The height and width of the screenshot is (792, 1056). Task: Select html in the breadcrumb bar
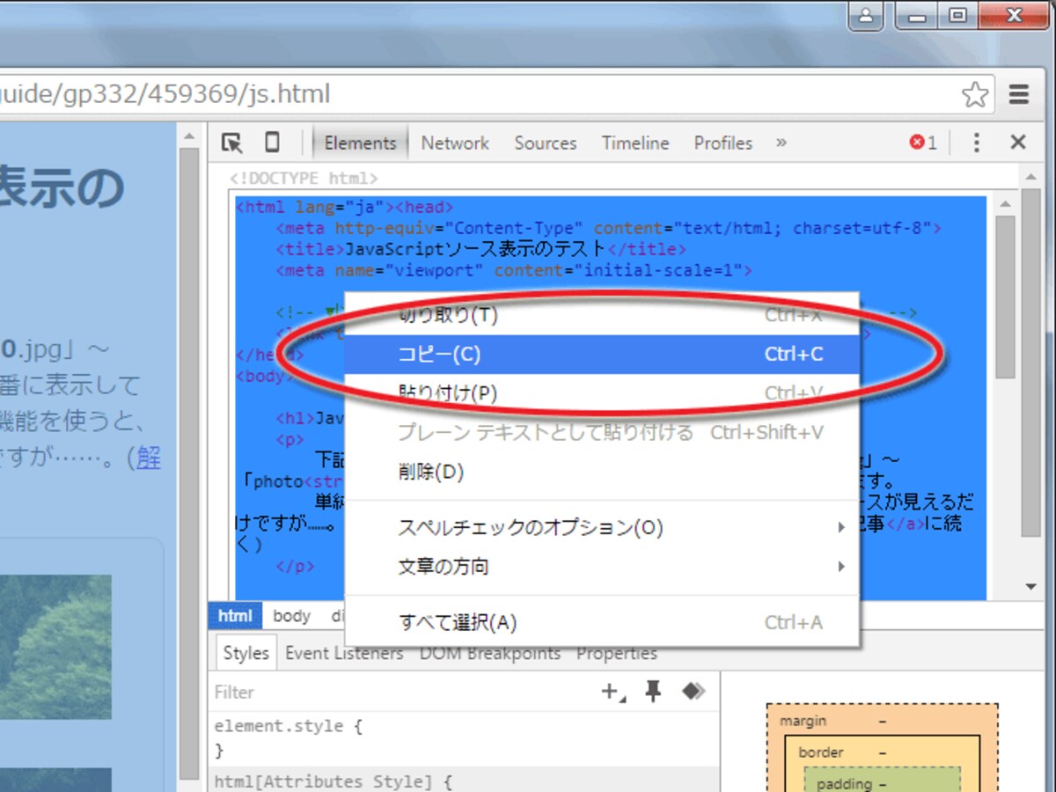[235, 616]
